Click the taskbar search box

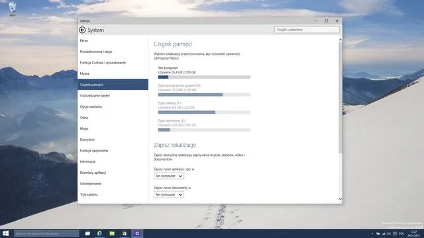point(46,233)
